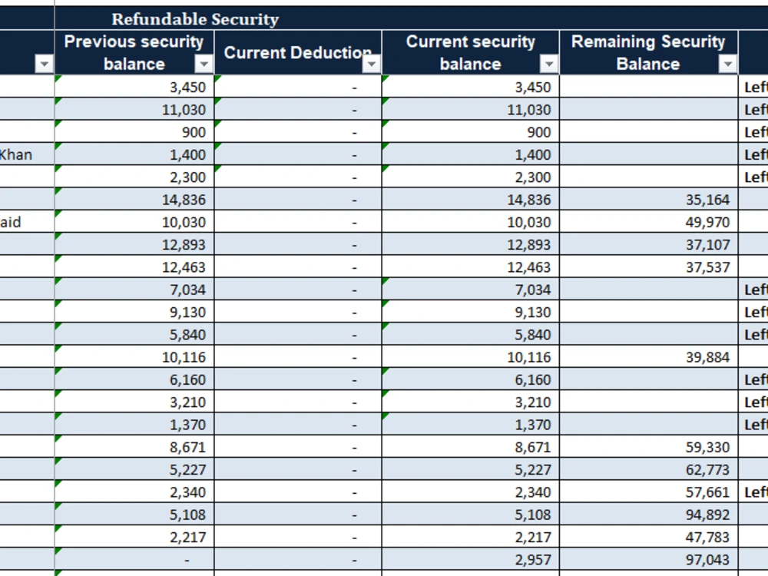768x576 pixels.
Task: Select the Current Deduction header text
Action: pos(297,52)
